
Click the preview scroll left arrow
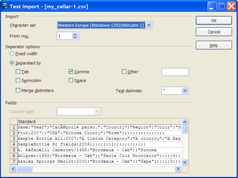pos(13,169)
